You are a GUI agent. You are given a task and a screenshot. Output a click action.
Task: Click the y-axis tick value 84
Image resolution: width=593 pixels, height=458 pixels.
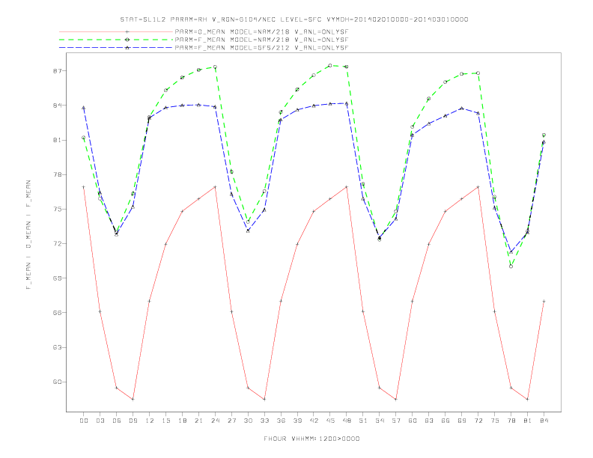point(57,106)
